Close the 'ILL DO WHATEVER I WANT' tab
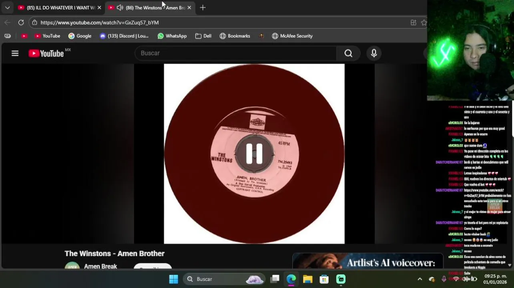 tap(99, 8)
